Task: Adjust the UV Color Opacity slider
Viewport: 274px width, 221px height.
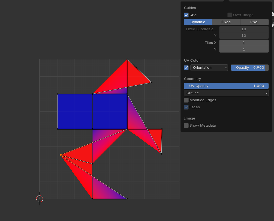Action: (x=249, y=68)
